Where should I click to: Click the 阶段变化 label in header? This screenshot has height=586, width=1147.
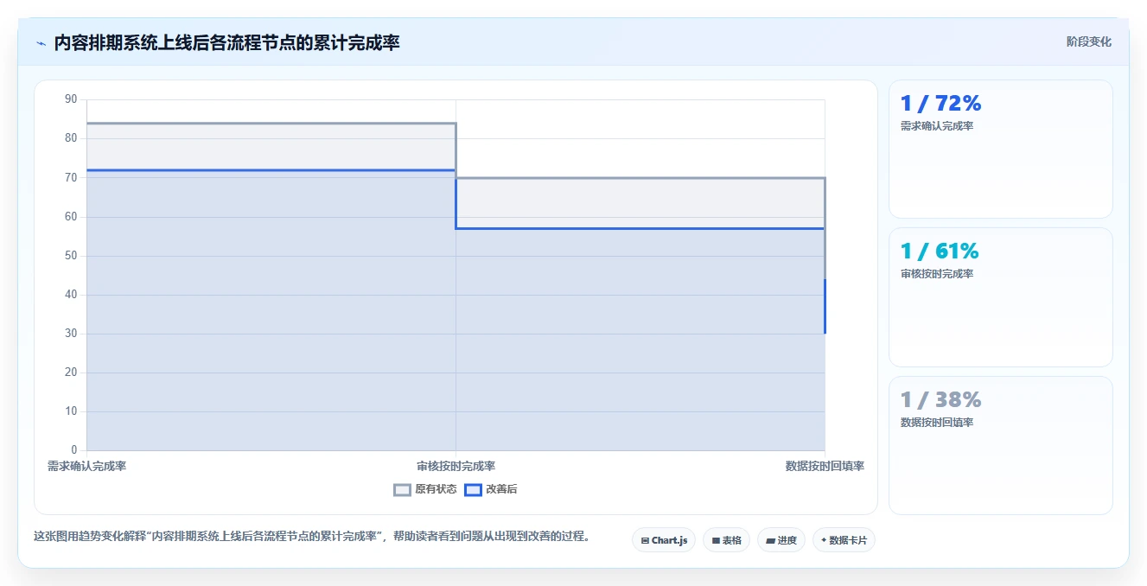(x=1089, y=41)
